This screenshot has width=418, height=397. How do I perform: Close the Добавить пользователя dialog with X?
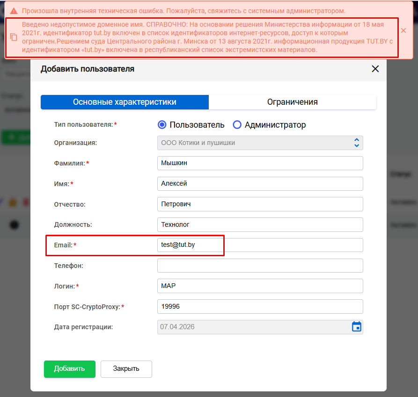375,69
